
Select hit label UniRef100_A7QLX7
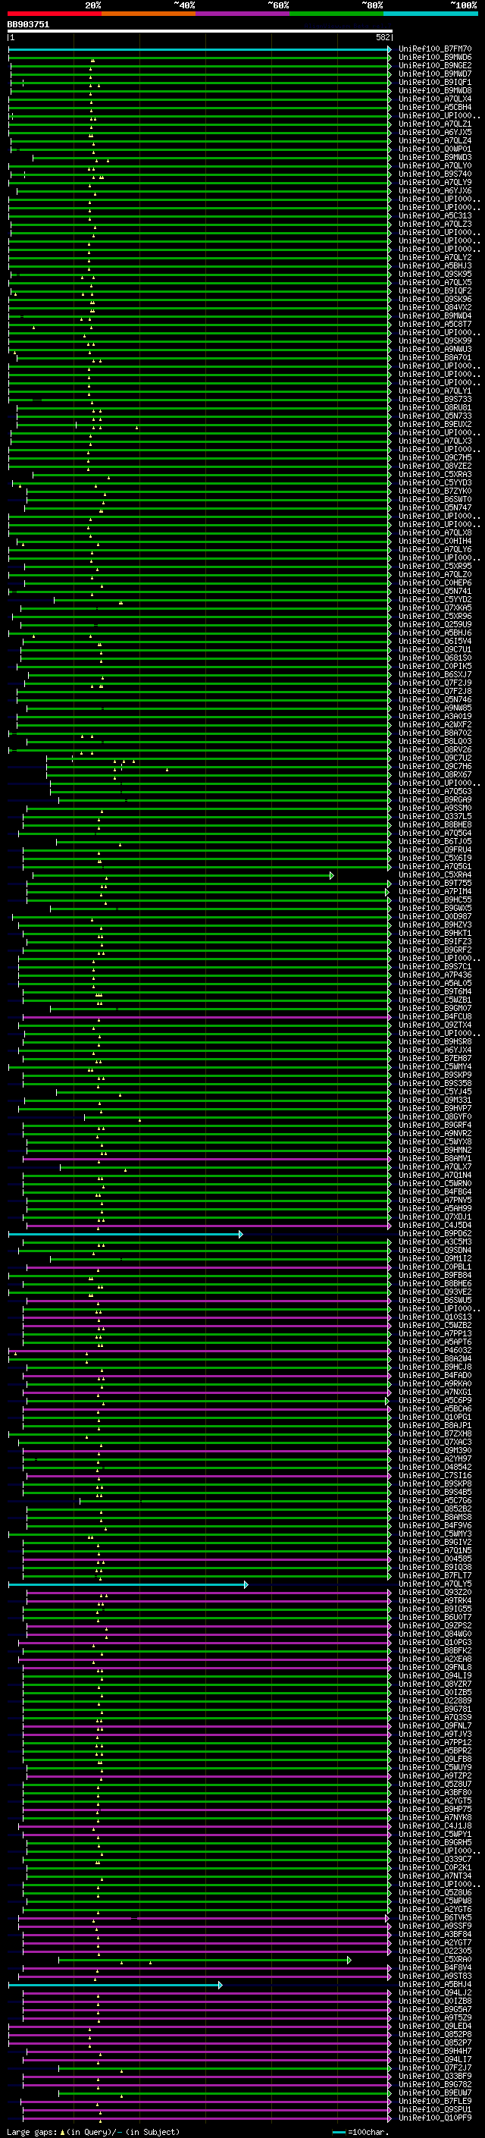pos(435,1167)
